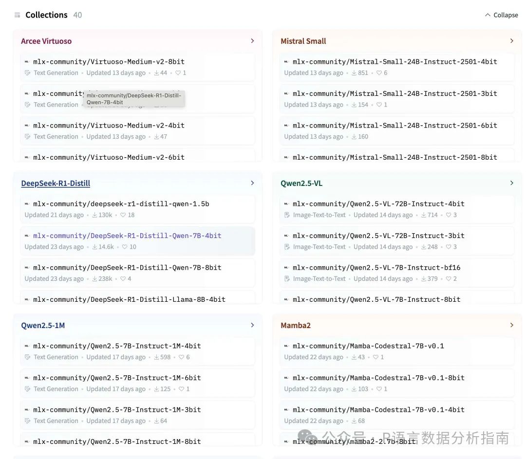Open Mamba-Codestral-7B-v0.1-8bit model
Image resolution: width=526 pixels, height=459 pixels.
pos(397,383)
